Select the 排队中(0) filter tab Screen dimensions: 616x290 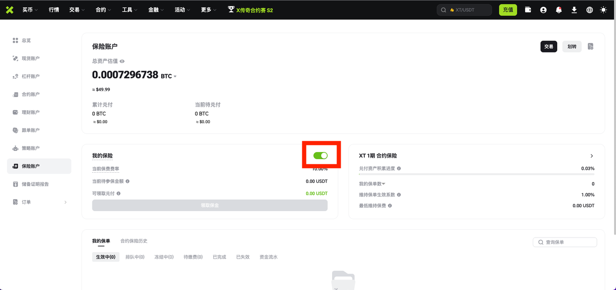135,257
